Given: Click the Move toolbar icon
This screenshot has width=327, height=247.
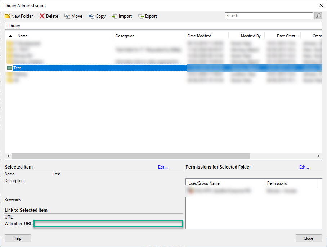Looking at the screenshot, I should point(67,16).
